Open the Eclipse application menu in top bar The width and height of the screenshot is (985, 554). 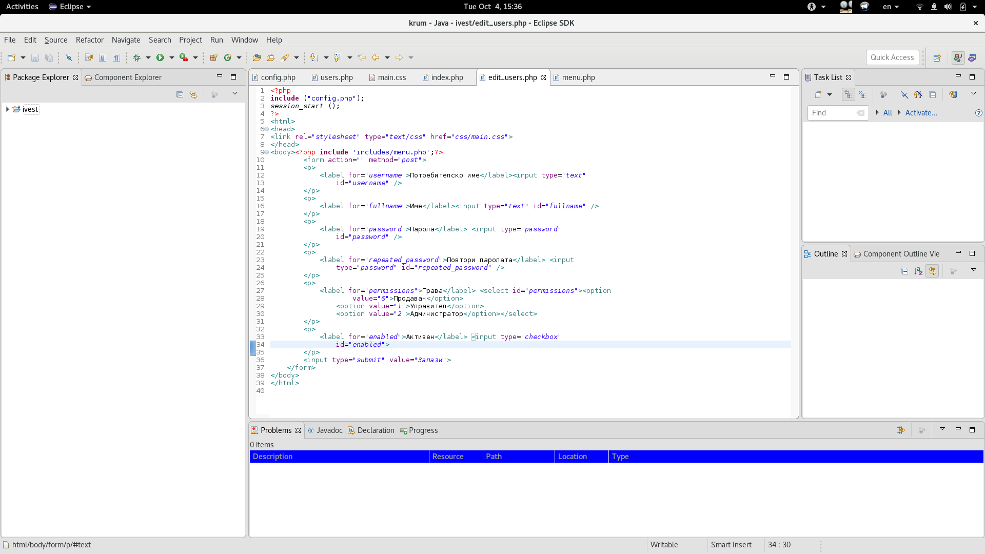click(x=70, y=7)
